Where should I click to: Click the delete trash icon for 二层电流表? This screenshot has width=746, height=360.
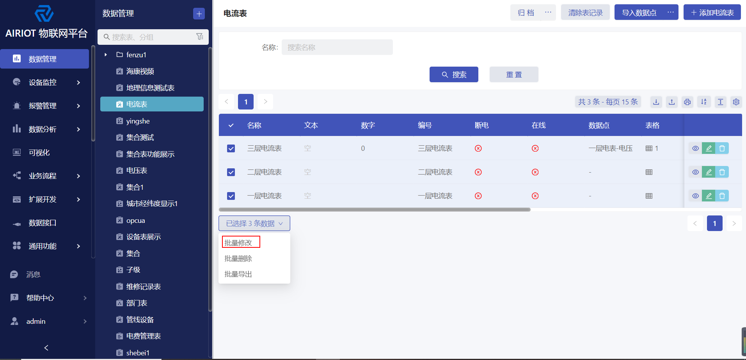(722, 172)
